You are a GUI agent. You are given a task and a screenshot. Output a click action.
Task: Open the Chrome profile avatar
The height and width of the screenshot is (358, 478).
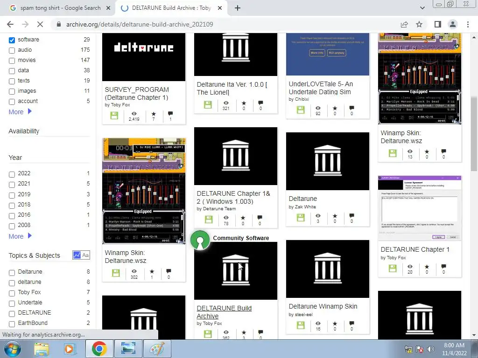pyautogui.click(x=453, y=24)
